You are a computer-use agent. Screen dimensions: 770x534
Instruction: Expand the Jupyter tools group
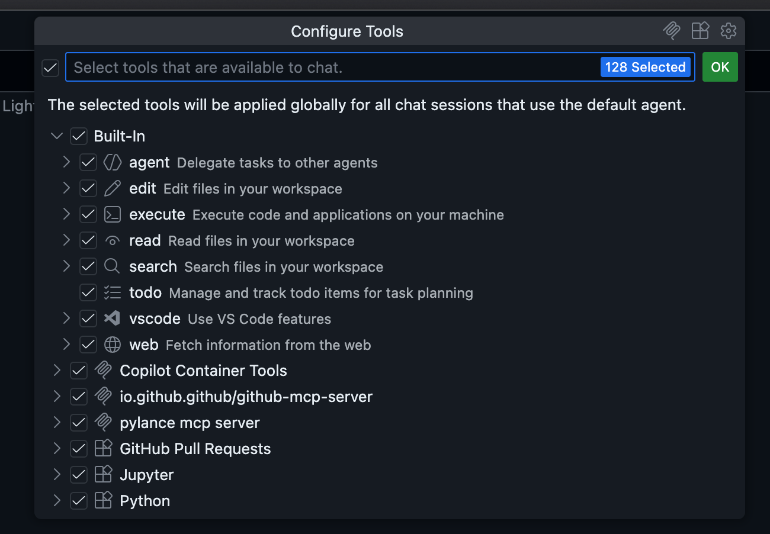coord(57,474)
